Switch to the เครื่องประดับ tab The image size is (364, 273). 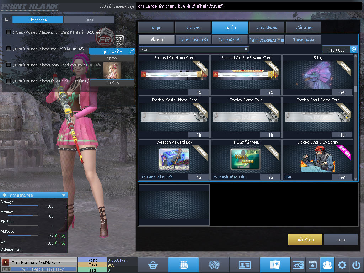coord(267,27)
